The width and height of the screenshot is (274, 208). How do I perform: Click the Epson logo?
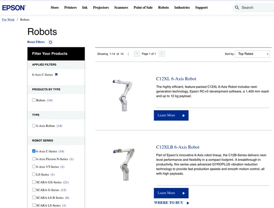14,8
